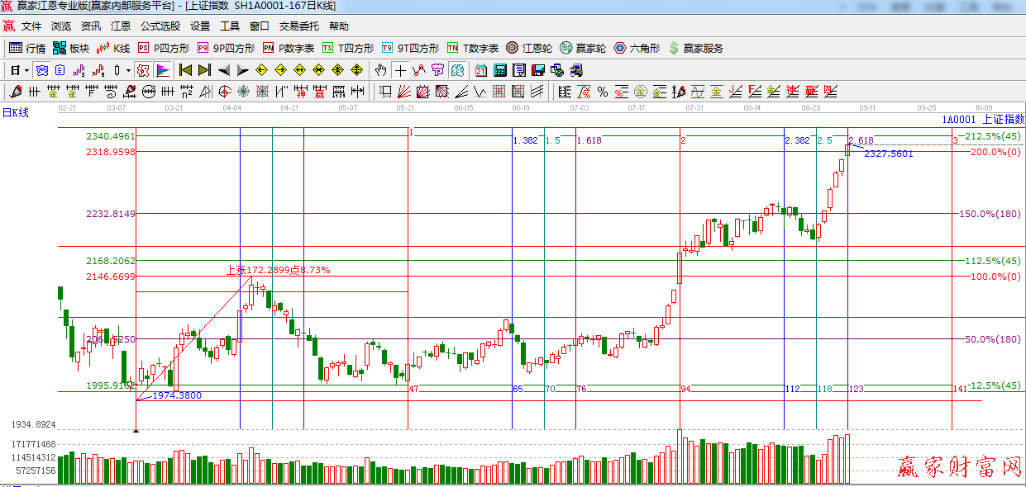Viewport: 1026px width, 487px height.
Task: Jump to first bar with the |◀ icon
Action: [x=185, y=70]
